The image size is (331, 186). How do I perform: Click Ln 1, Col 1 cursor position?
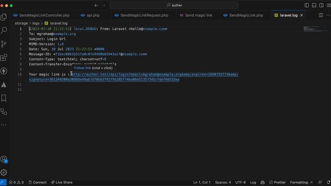202,182
